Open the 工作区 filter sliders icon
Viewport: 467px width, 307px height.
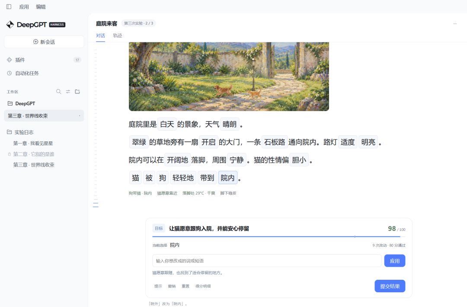point(68,91)
